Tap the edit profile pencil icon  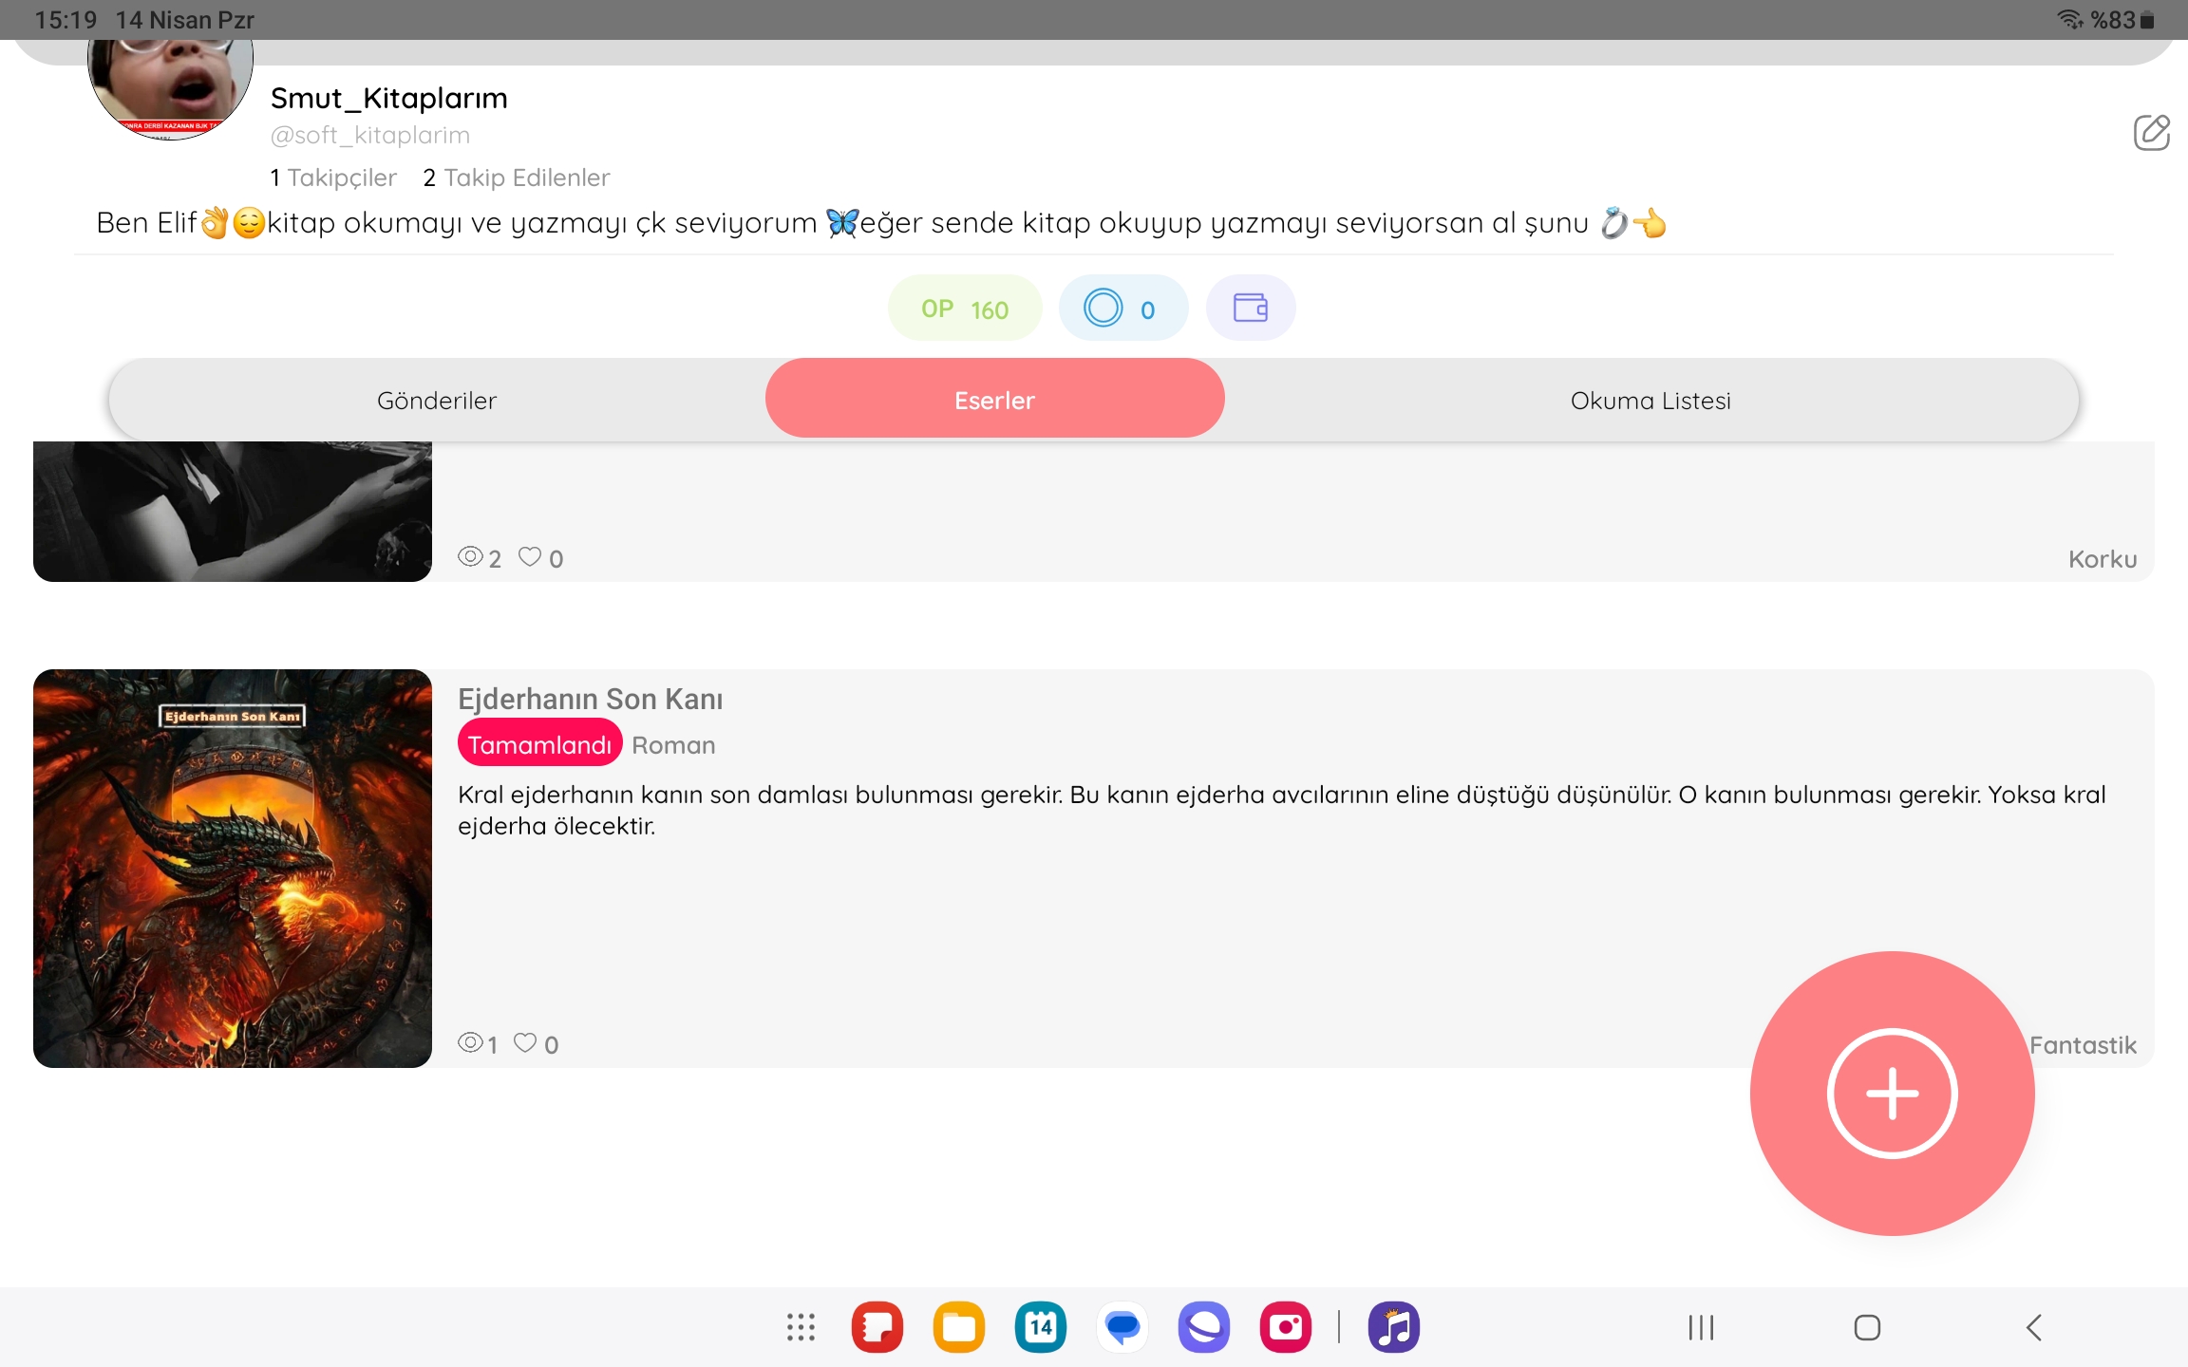[x=2151, y=133]
